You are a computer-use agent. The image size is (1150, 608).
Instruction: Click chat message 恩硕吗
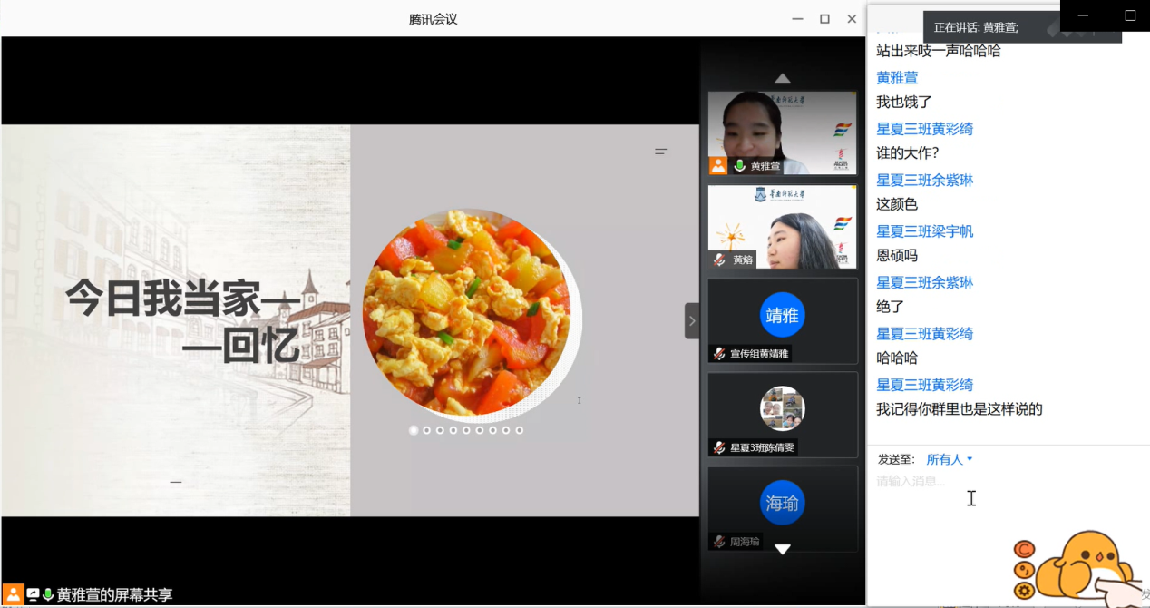click(897, 256)
